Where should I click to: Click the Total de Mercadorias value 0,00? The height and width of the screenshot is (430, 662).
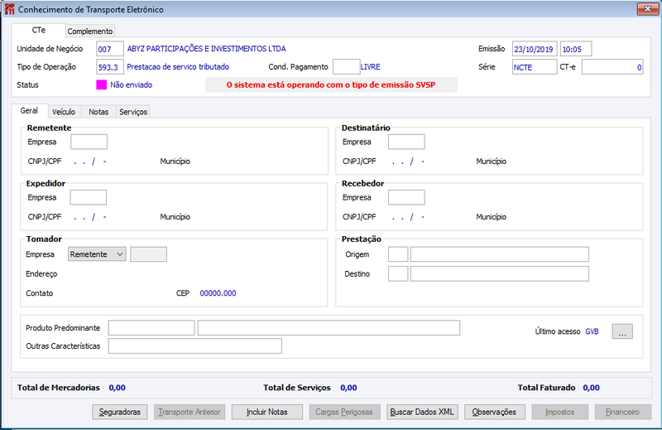tap(117, 388)
